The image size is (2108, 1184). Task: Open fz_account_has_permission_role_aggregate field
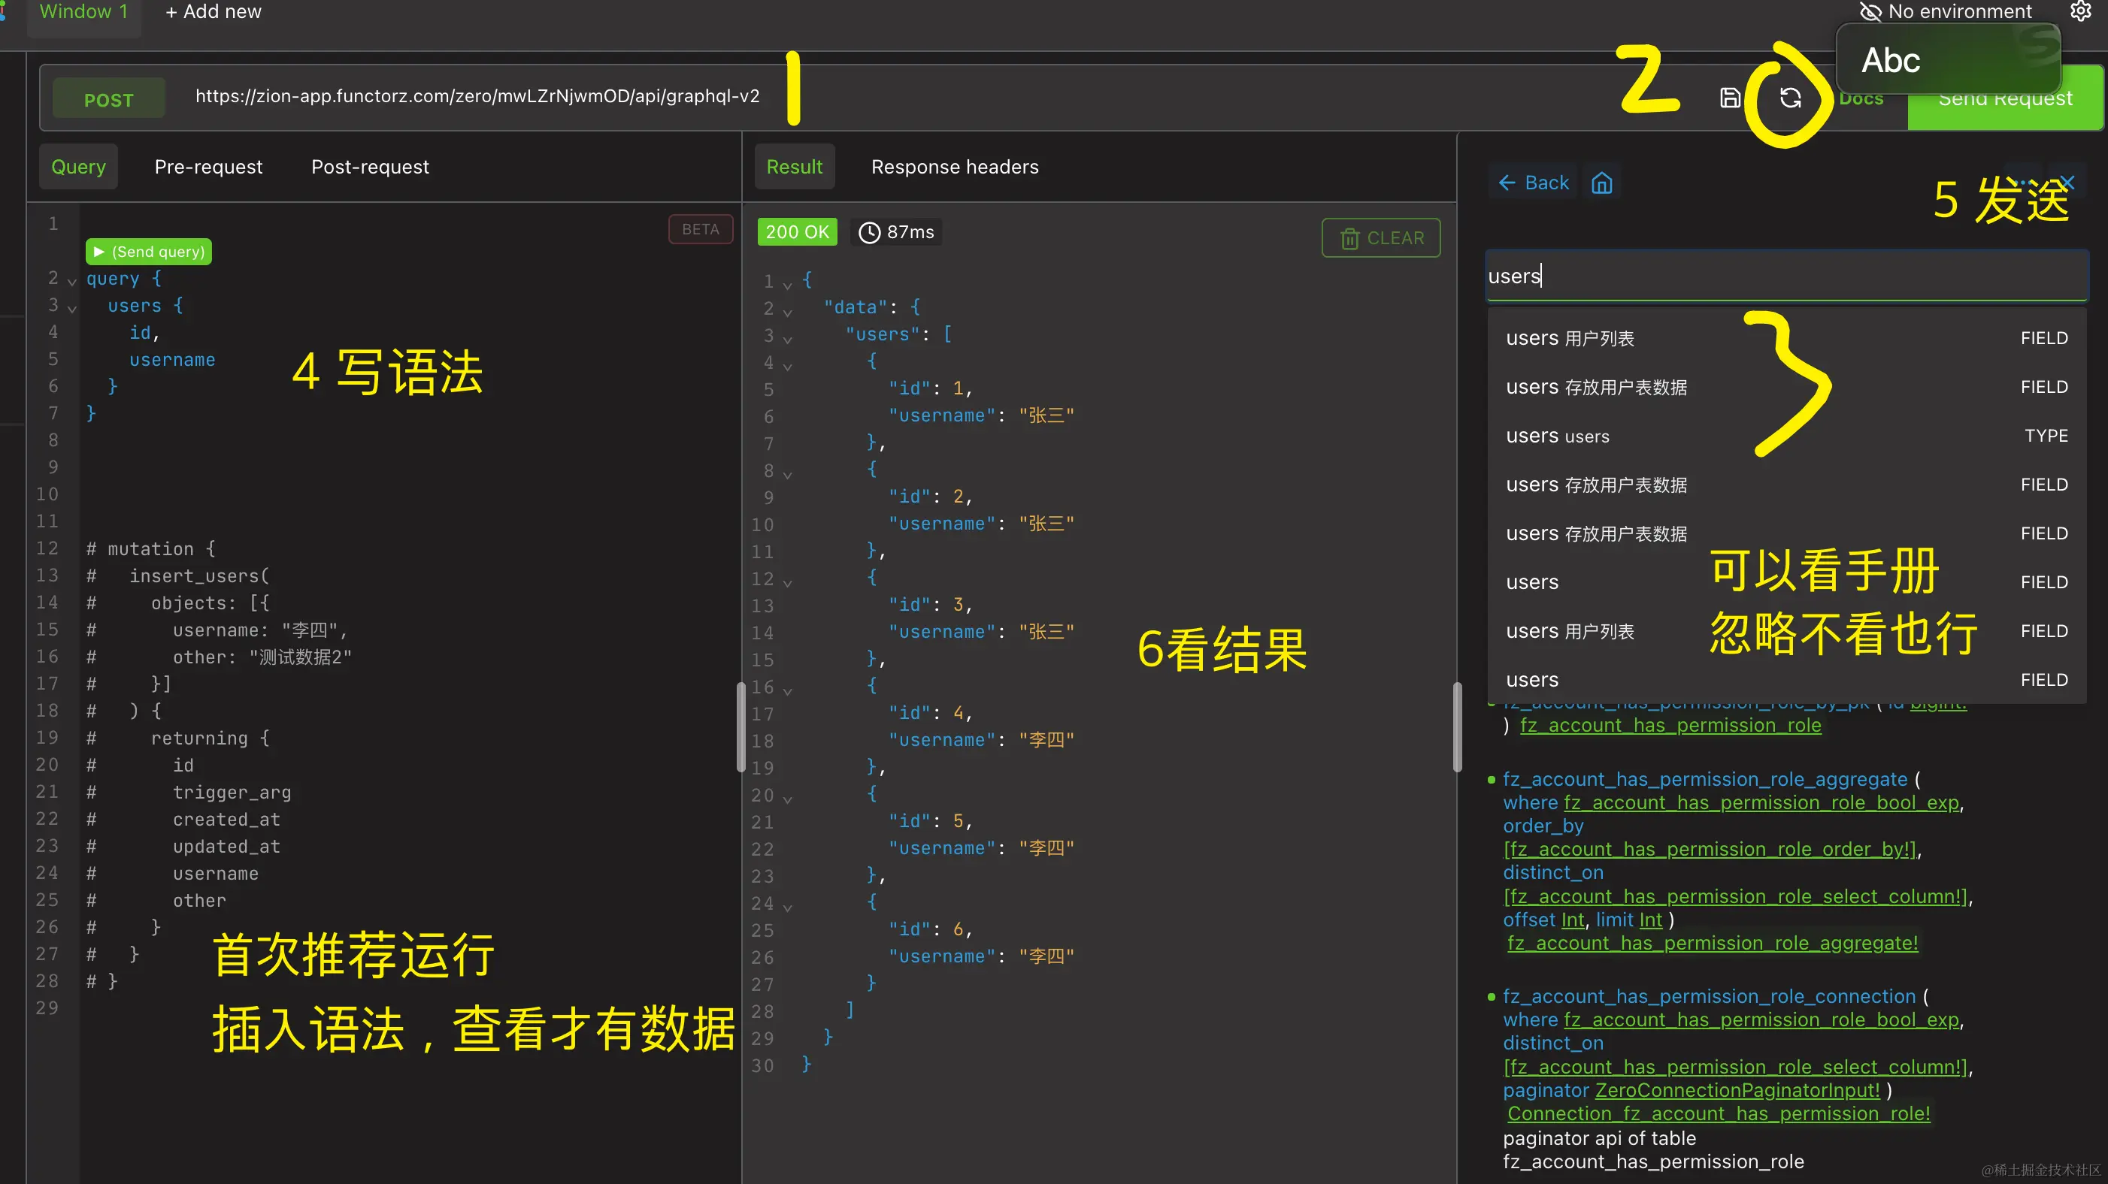[x=1704, y=779]
